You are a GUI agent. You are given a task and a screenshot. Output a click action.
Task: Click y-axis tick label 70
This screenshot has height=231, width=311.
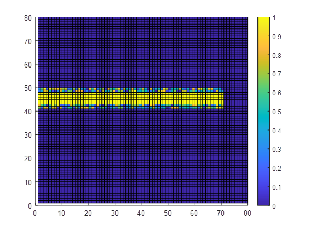(28, 41)
